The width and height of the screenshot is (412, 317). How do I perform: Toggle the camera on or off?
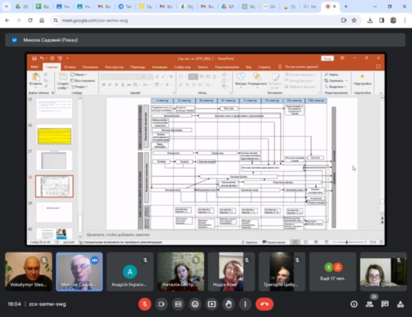click(x=162, y=303)
